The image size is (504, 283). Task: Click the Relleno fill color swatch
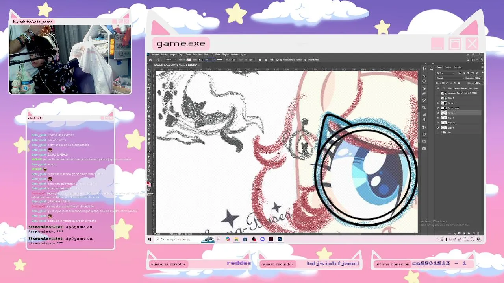(x=189, y=60)
